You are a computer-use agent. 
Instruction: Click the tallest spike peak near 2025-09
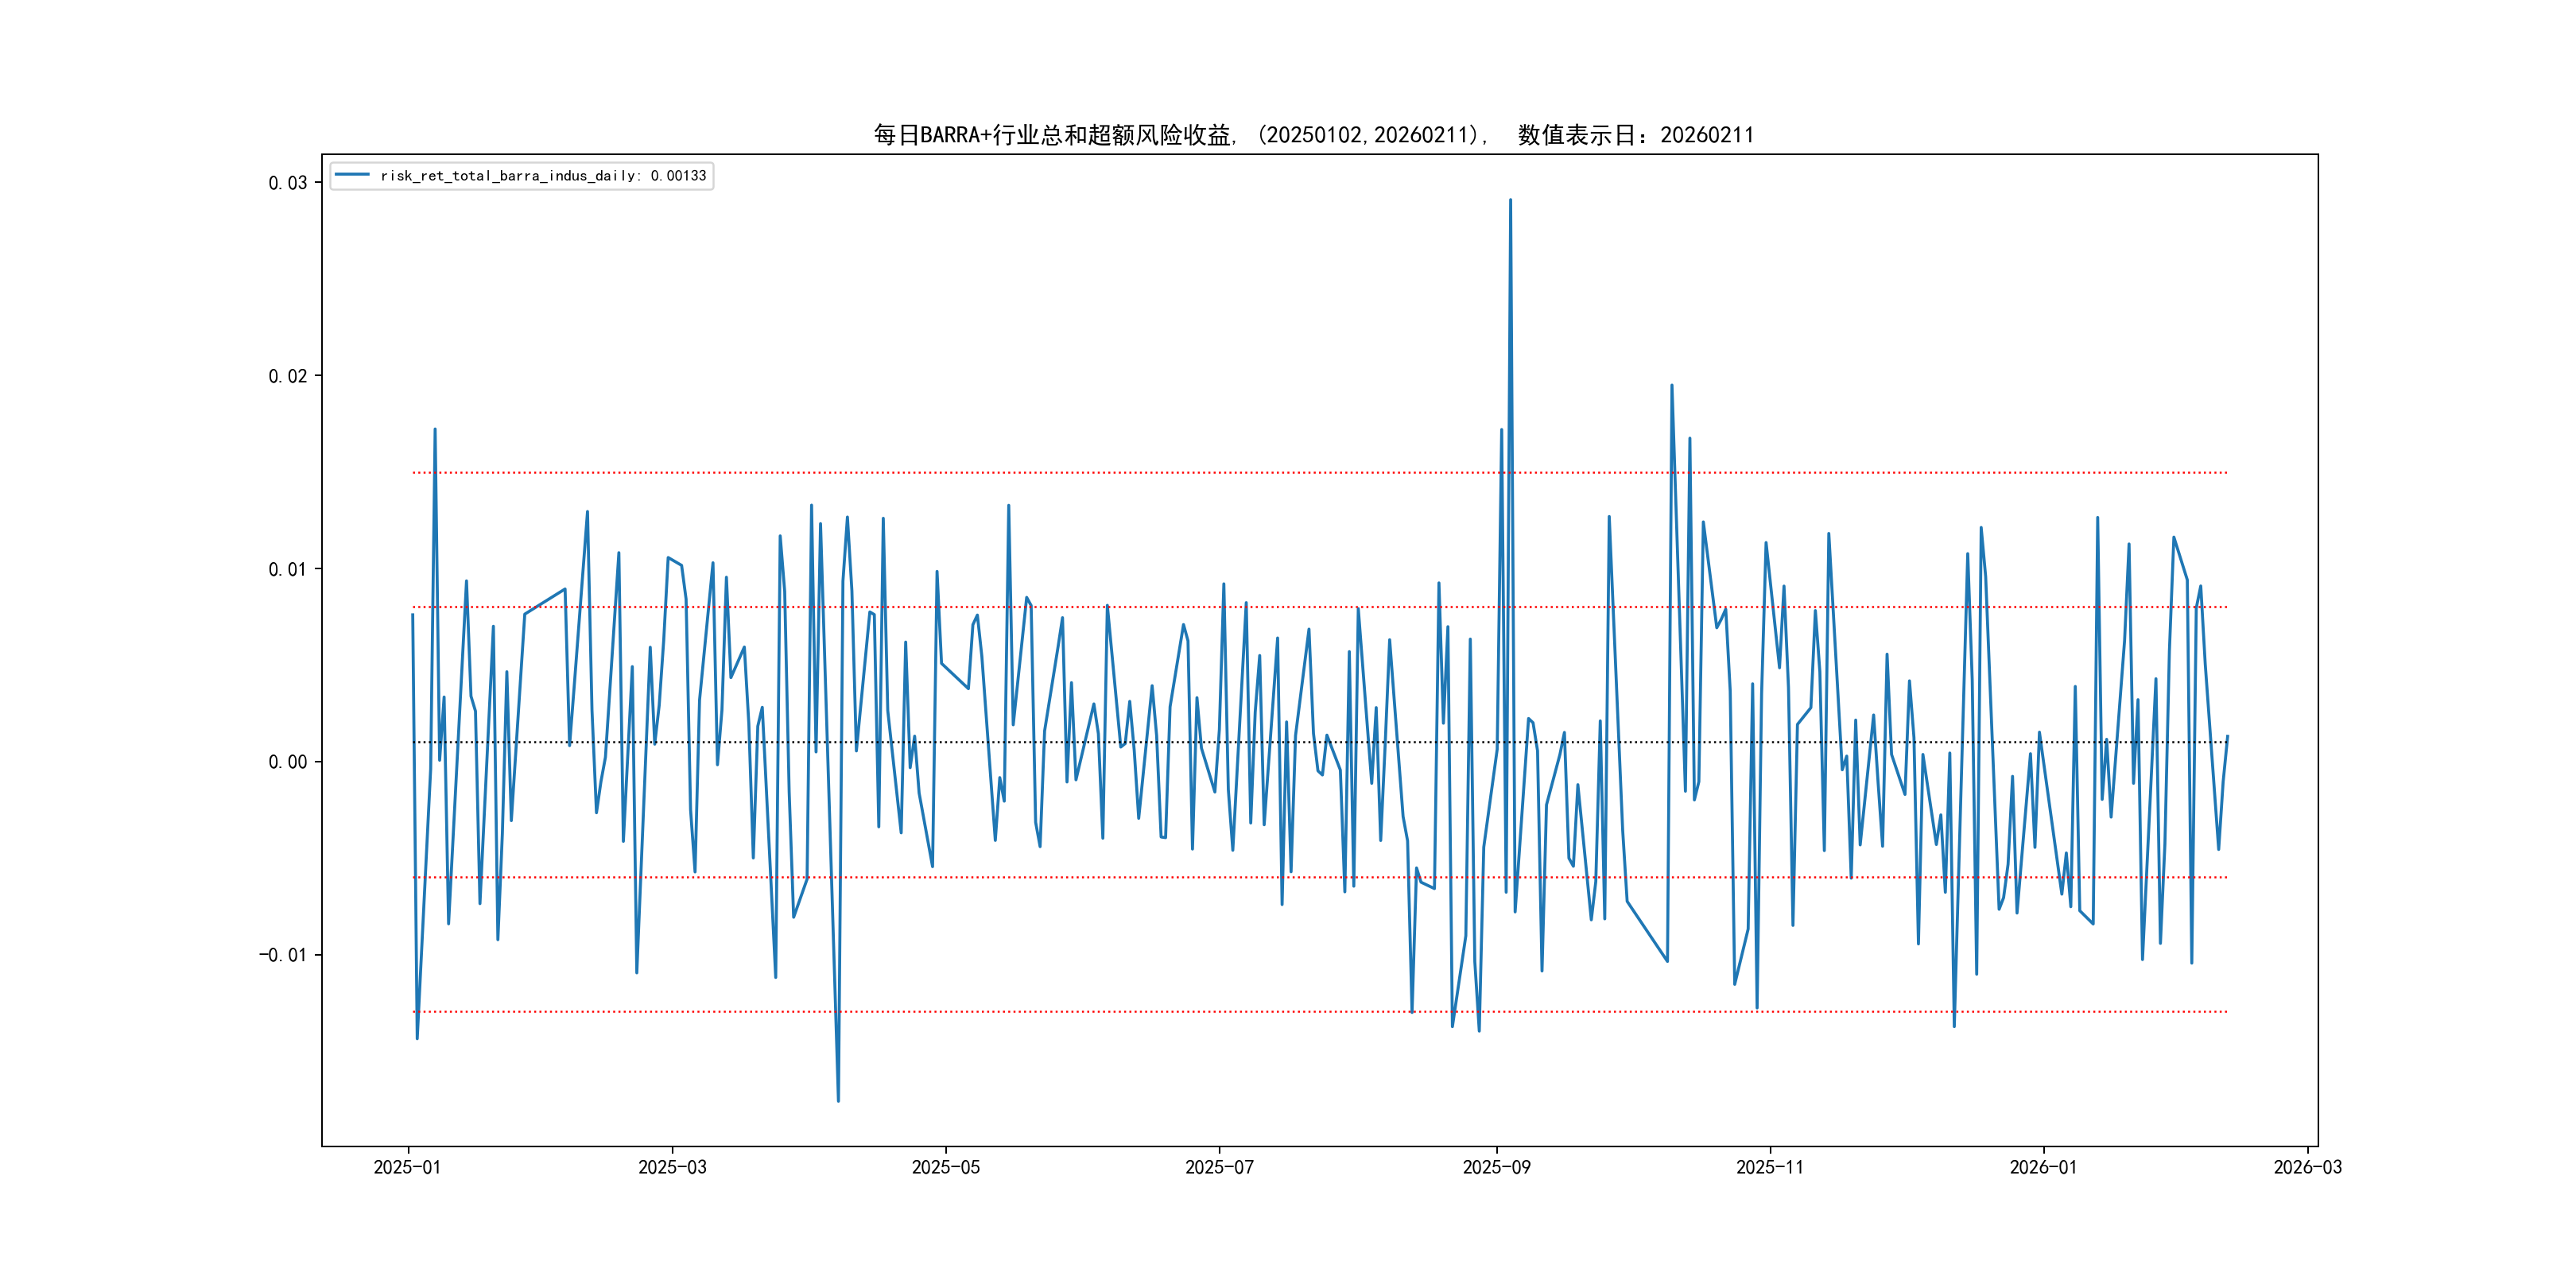(1510, 200)
